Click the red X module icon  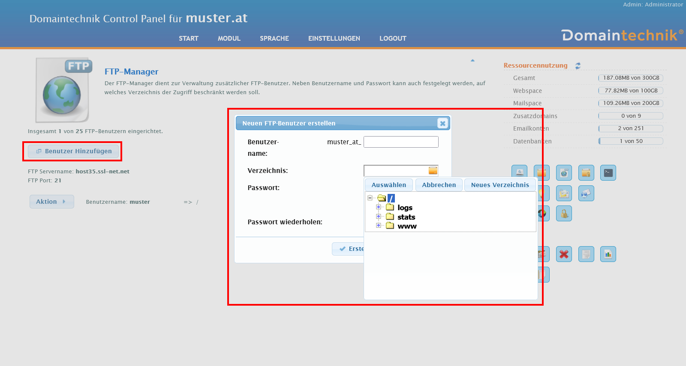[x=564, y=254]
